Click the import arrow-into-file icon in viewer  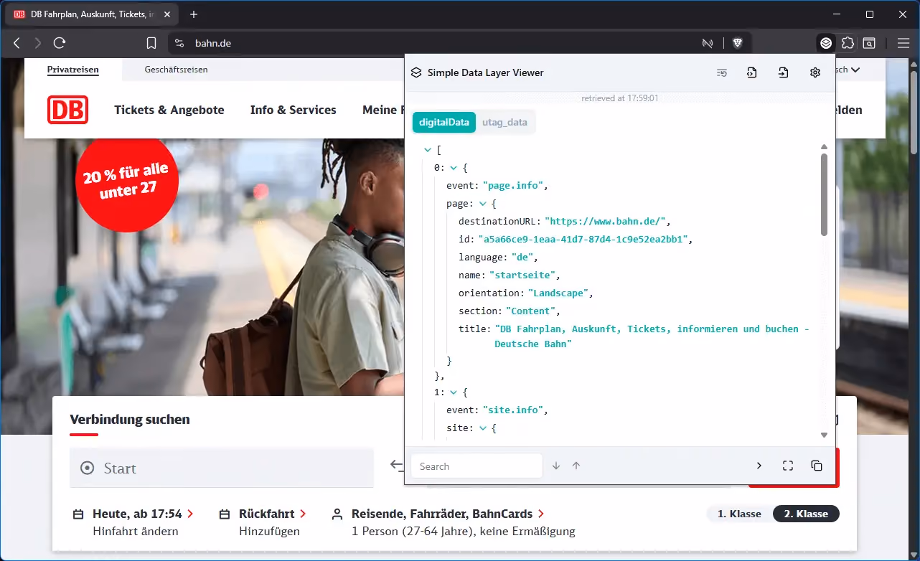point(783,72)
